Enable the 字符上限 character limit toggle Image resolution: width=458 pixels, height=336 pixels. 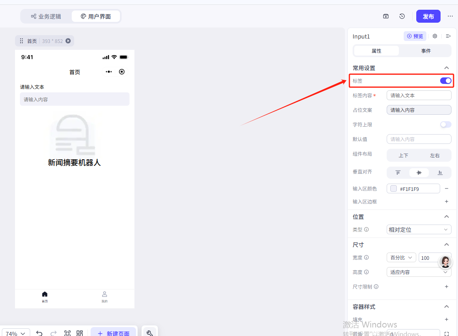click(x=445, y=124)
